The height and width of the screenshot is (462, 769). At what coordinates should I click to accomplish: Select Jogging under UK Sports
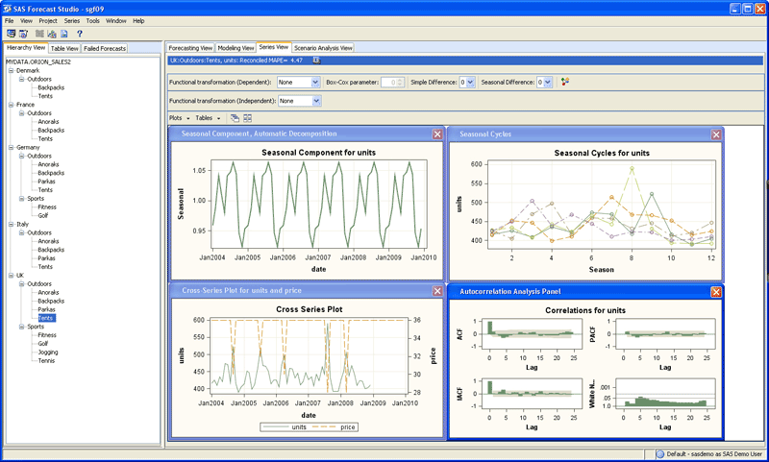tap(47, 353)
